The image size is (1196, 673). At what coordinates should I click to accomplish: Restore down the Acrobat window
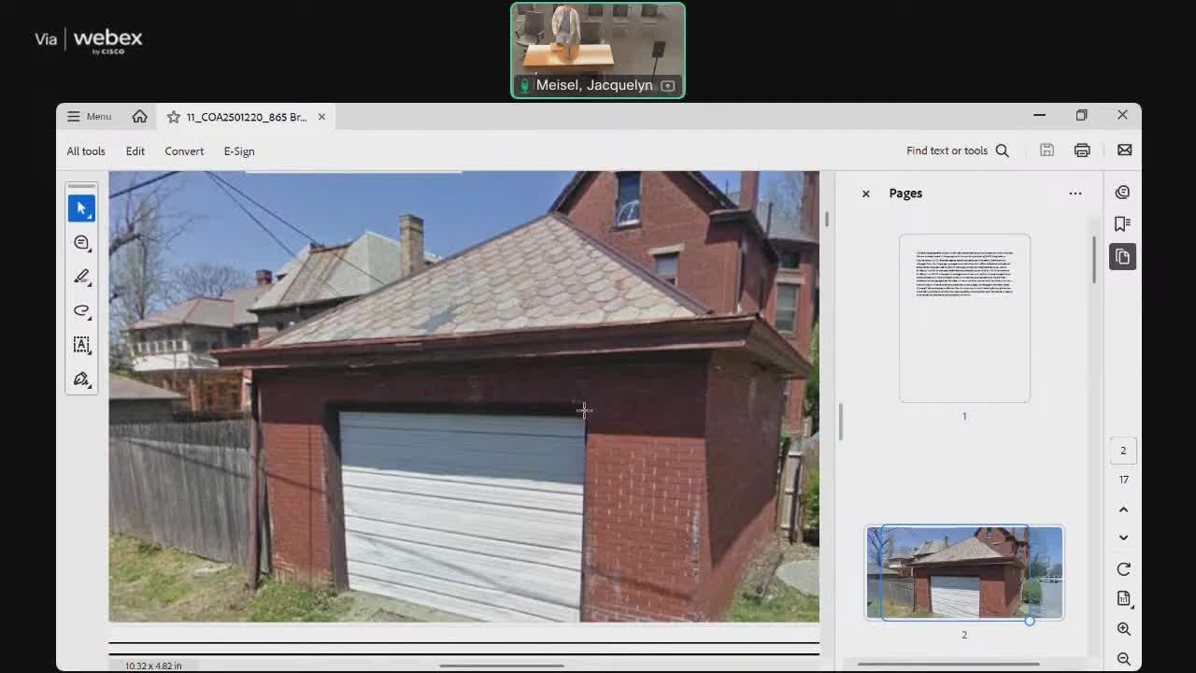1081,115
